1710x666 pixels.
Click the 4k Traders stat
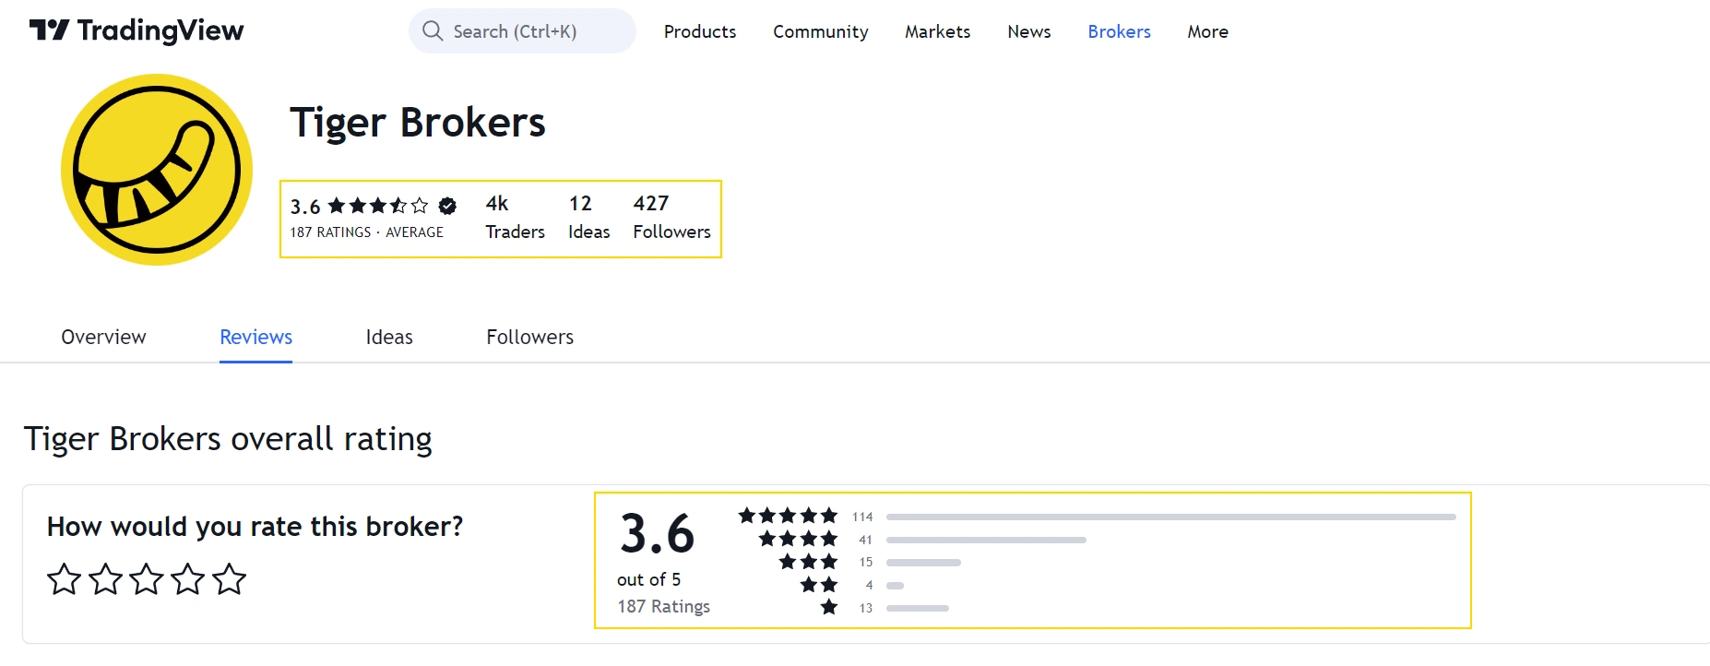(x=515, y=218)
